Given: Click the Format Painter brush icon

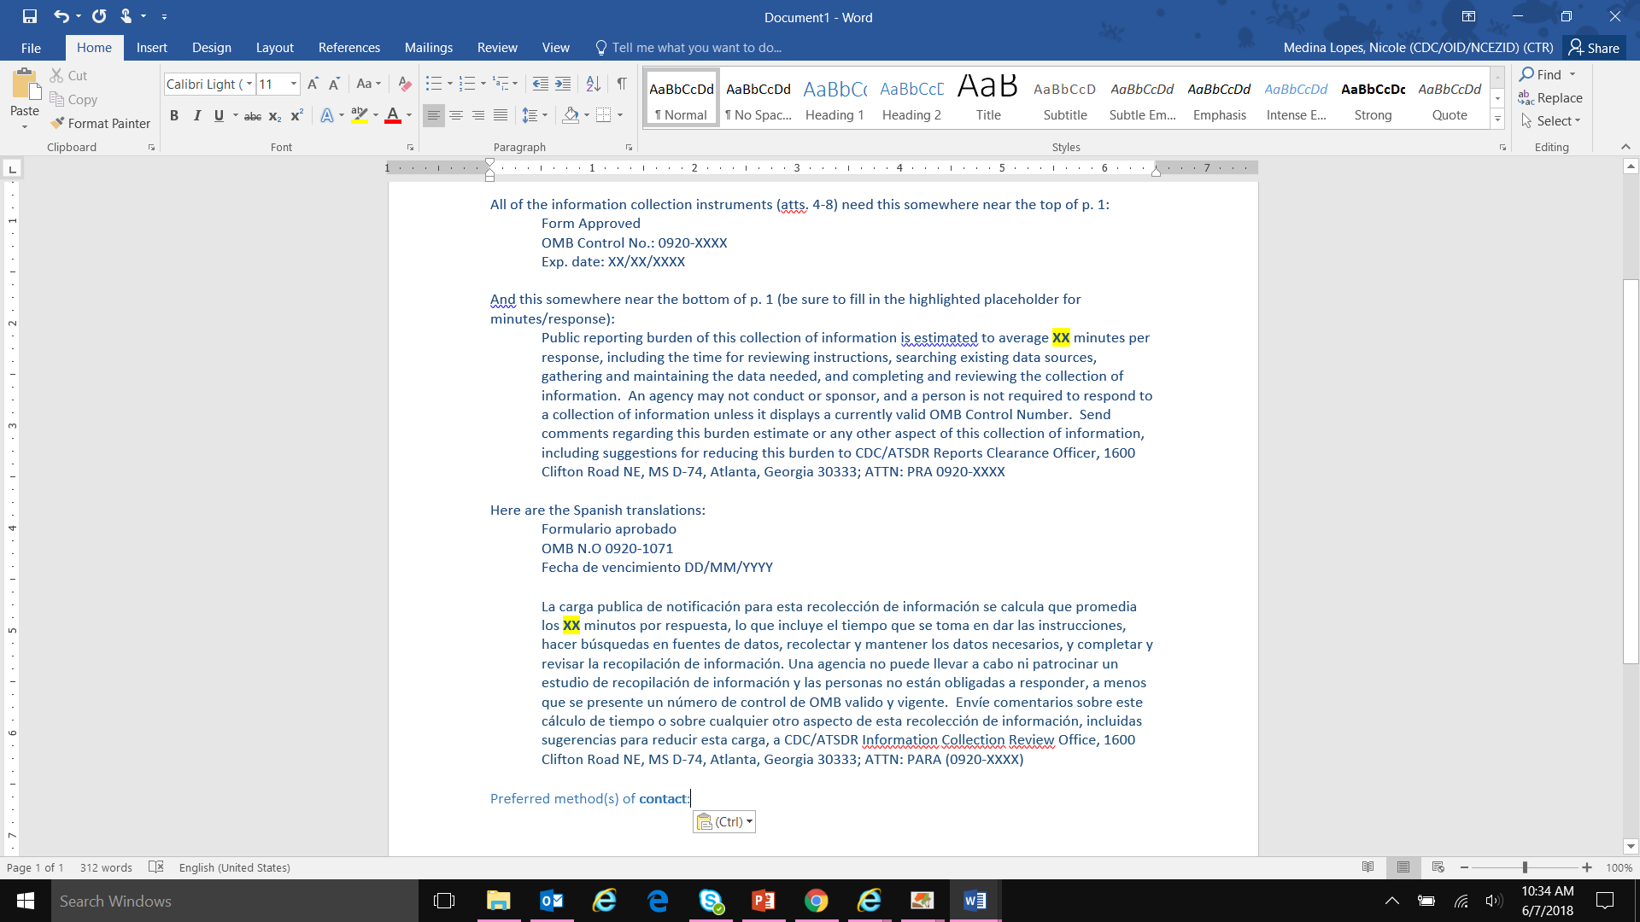Looking at the screenshot, I should [x=58, y=123].
